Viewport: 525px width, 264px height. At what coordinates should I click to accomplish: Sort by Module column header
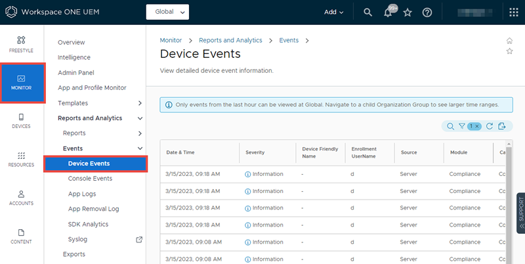pos(458,152)
